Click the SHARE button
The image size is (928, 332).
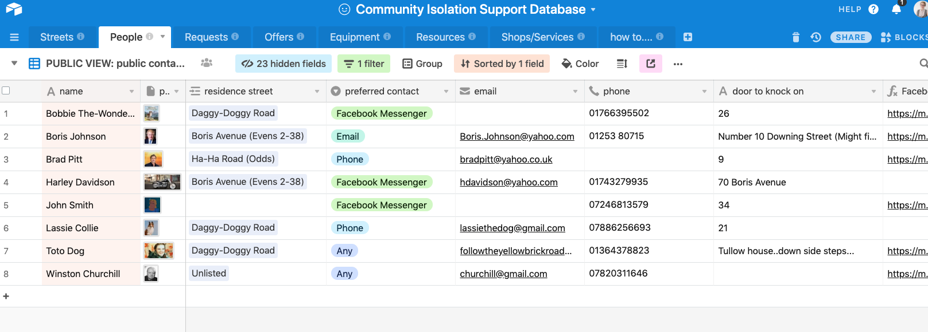click(851, 37)
